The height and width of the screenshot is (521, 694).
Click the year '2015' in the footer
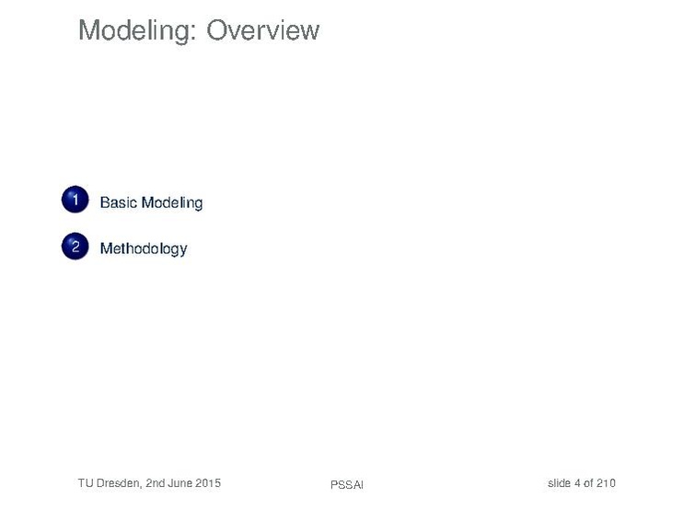coord(208,483)
